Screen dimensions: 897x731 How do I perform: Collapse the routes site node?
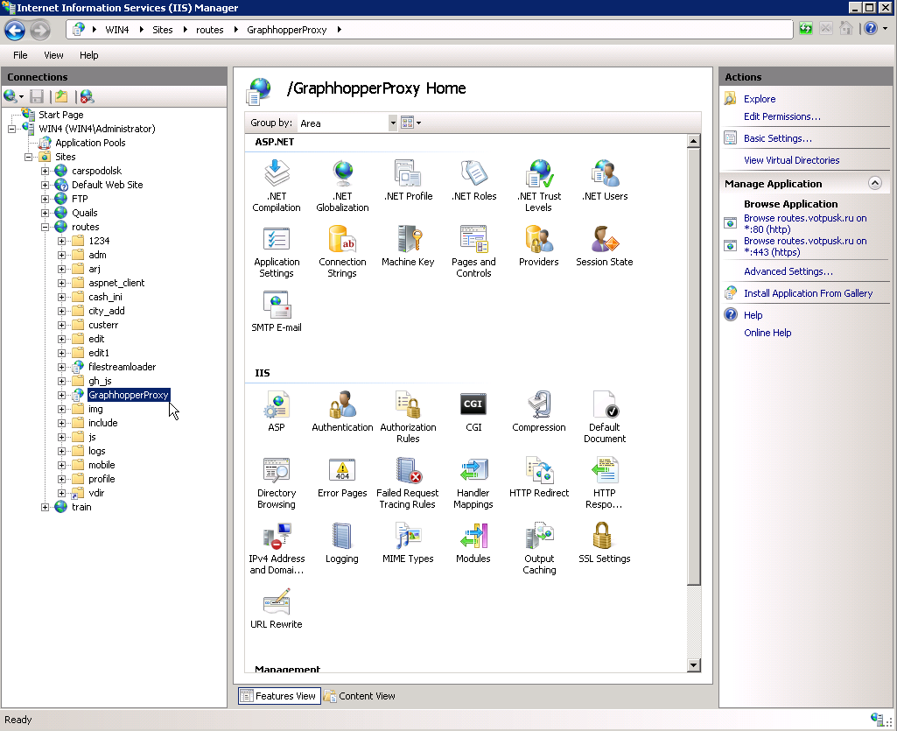45,228
